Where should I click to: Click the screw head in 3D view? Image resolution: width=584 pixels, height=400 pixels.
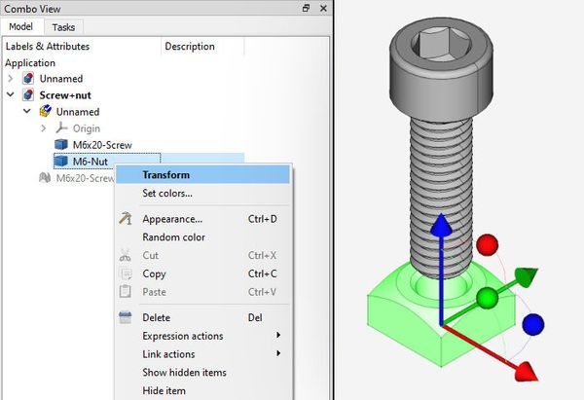[x=442, y=69]
